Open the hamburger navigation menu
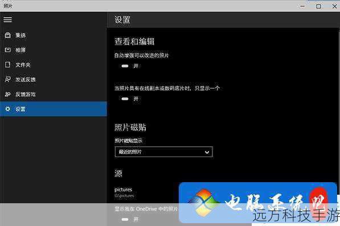The width and height of the screenshot is (340, 226). (x=7, y=19)
